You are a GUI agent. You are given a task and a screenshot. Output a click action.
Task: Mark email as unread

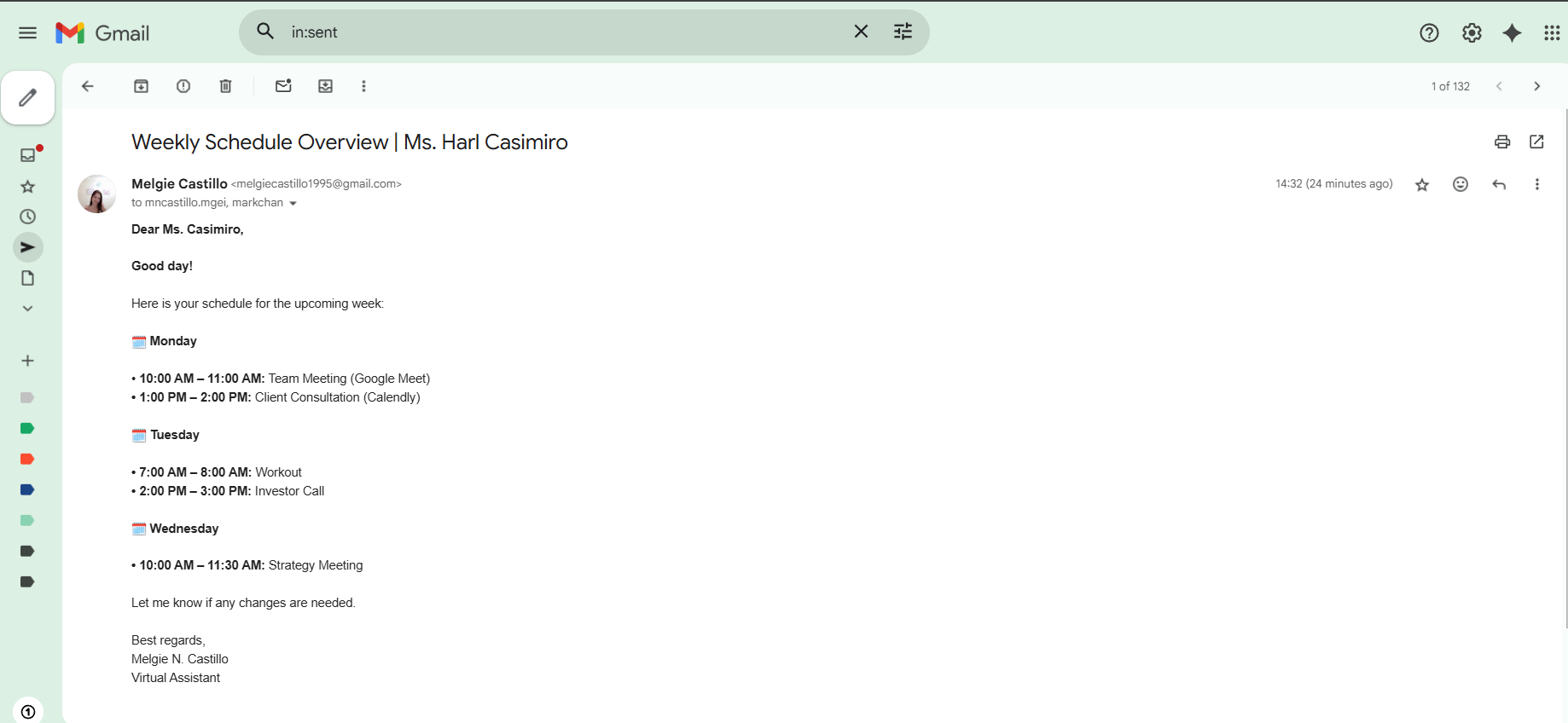[x=283, y=86]
